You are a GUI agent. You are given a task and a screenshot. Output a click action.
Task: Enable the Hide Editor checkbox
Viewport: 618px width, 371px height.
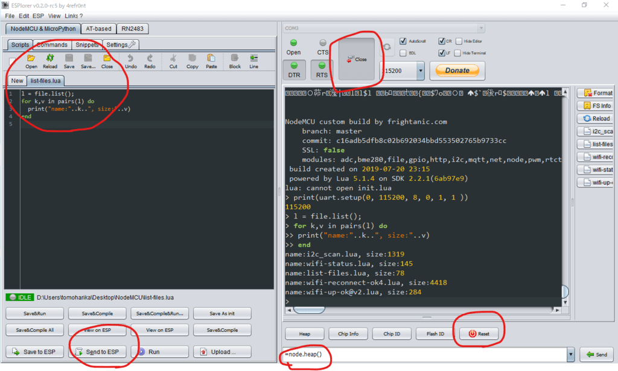458,41
